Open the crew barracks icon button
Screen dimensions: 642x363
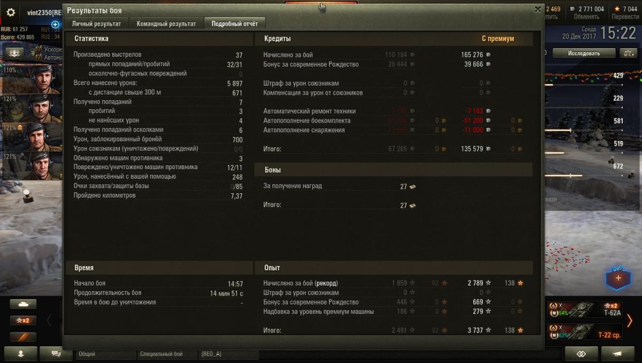click(14, 52)
